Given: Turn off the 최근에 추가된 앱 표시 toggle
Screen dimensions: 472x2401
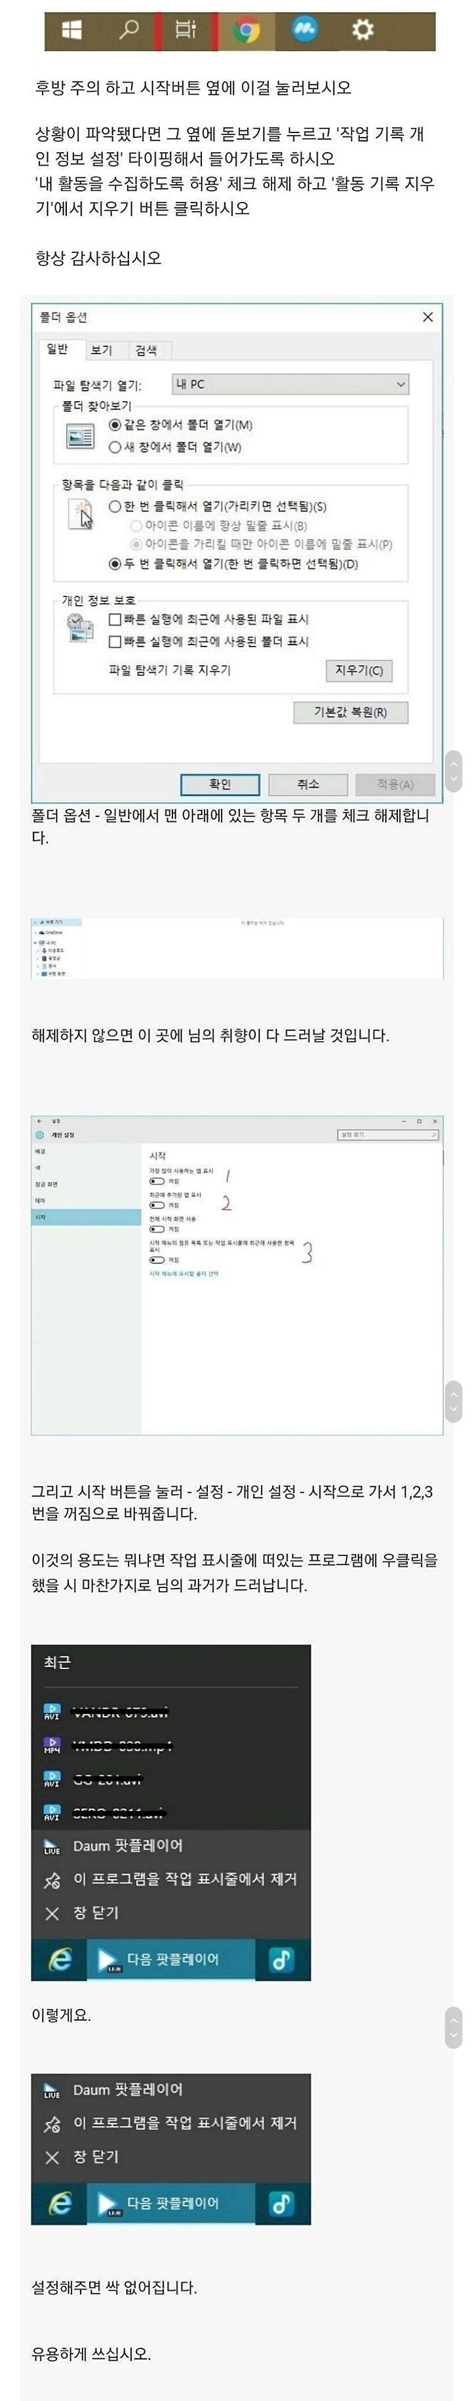Looking at the screenshot, I should (x=157, y=1205).
